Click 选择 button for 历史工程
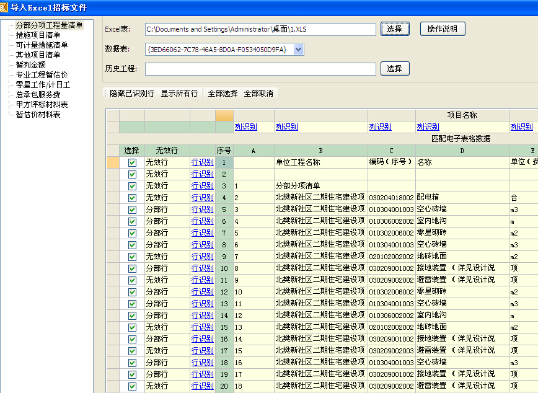The width and height of the screenshot is (538, 393). click(395, 69)
